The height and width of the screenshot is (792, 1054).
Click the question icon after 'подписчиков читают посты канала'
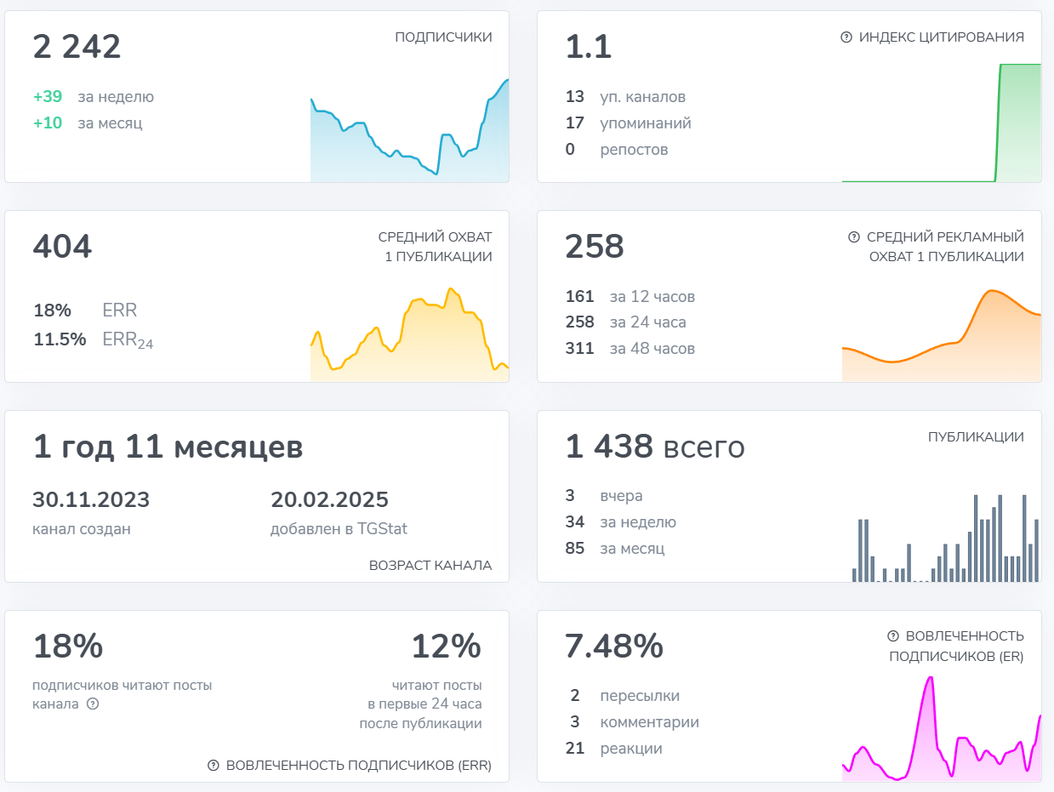pos(94,704)
